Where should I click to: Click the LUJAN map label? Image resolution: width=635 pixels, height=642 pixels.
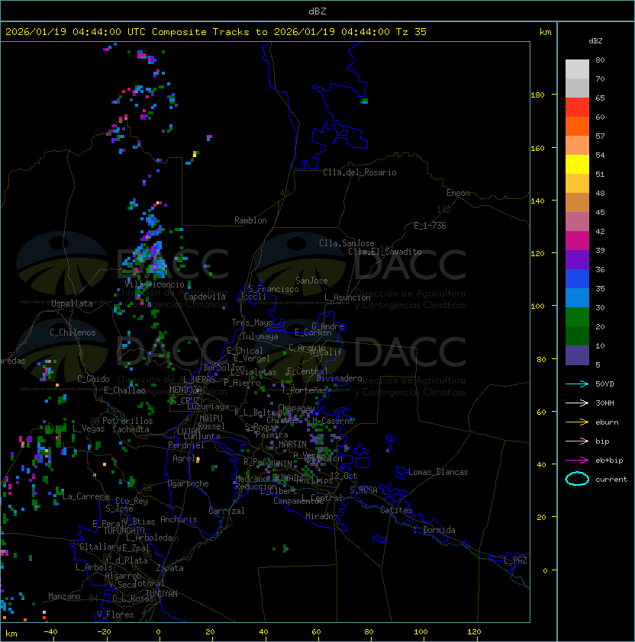[x=189, y=432]
